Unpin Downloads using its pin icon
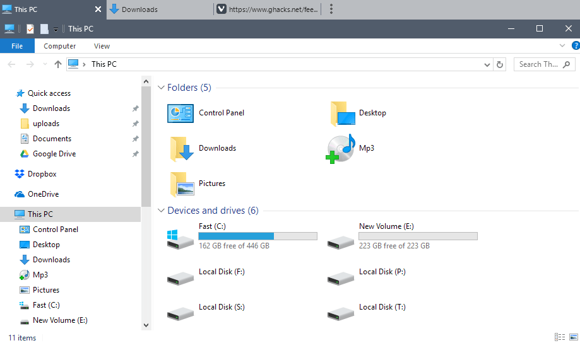580x343 pixels. [136, 108]
